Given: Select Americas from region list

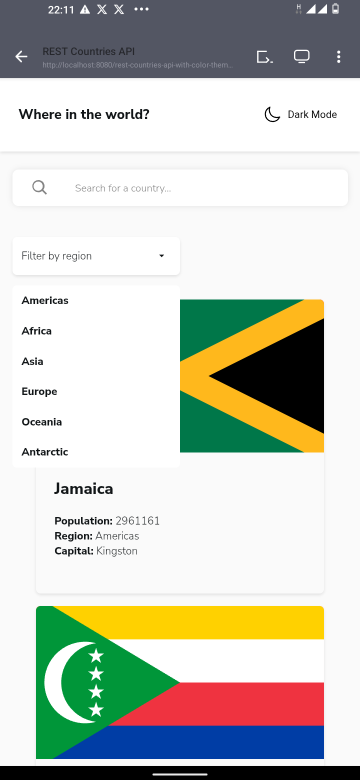Looking at the screenshot, I should (x=45, y=300).
